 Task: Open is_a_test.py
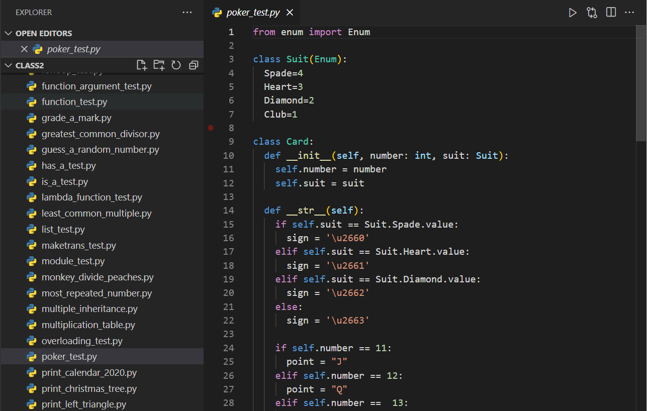pyautogui.click(x=102, y=182)
